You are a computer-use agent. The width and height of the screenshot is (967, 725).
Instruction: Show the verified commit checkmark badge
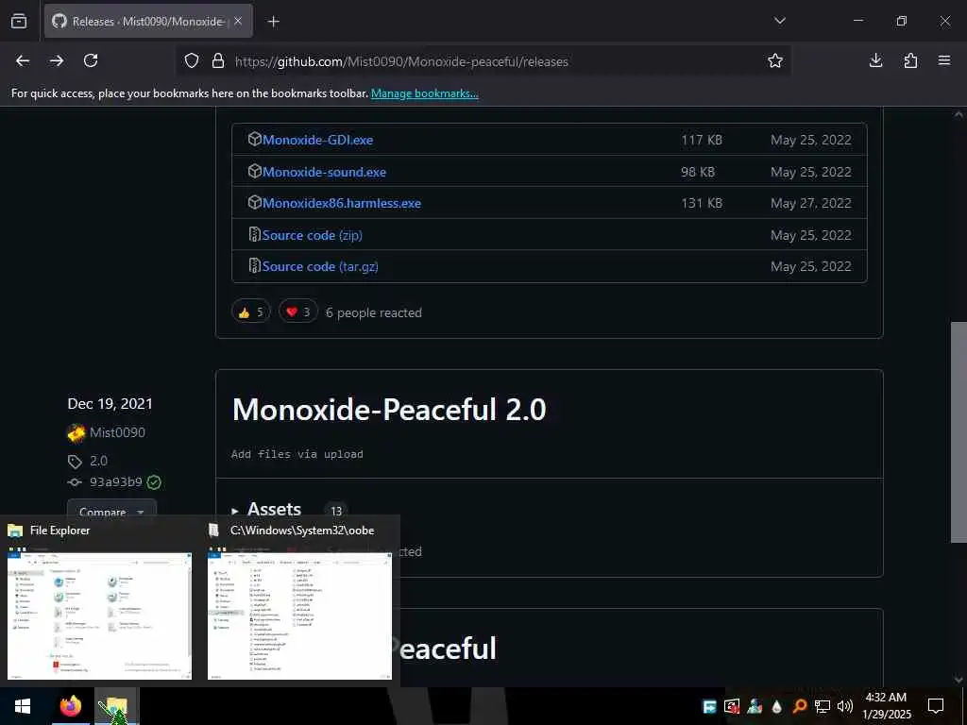pos(154,482)
